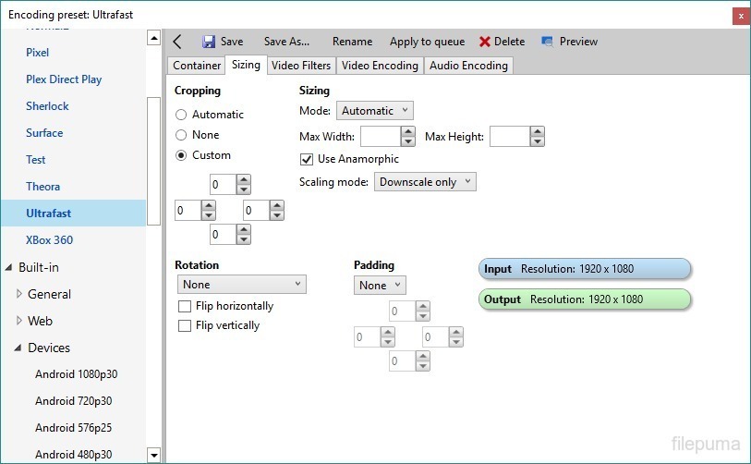Toggle Use Anamorphic checkbox
This screenshot has width=751, height=464.
[308, 159]
